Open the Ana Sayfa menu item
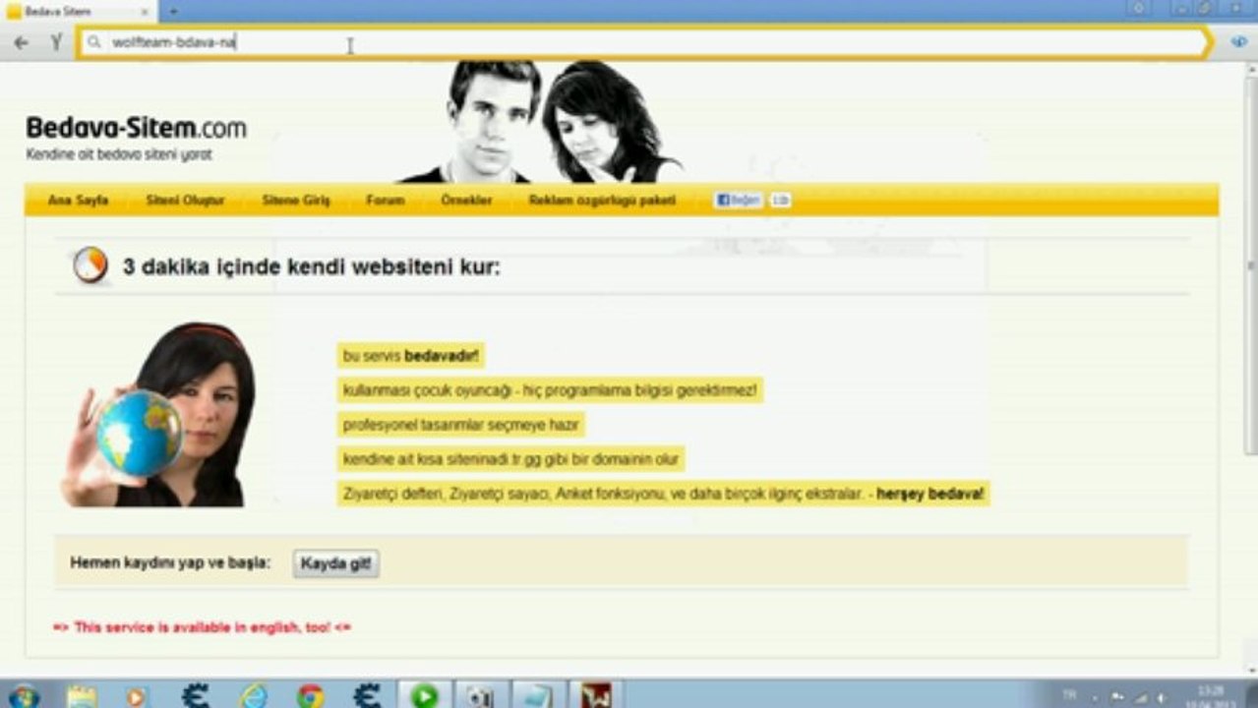This screenshot has height=708, width=1258. click(78, 201)
